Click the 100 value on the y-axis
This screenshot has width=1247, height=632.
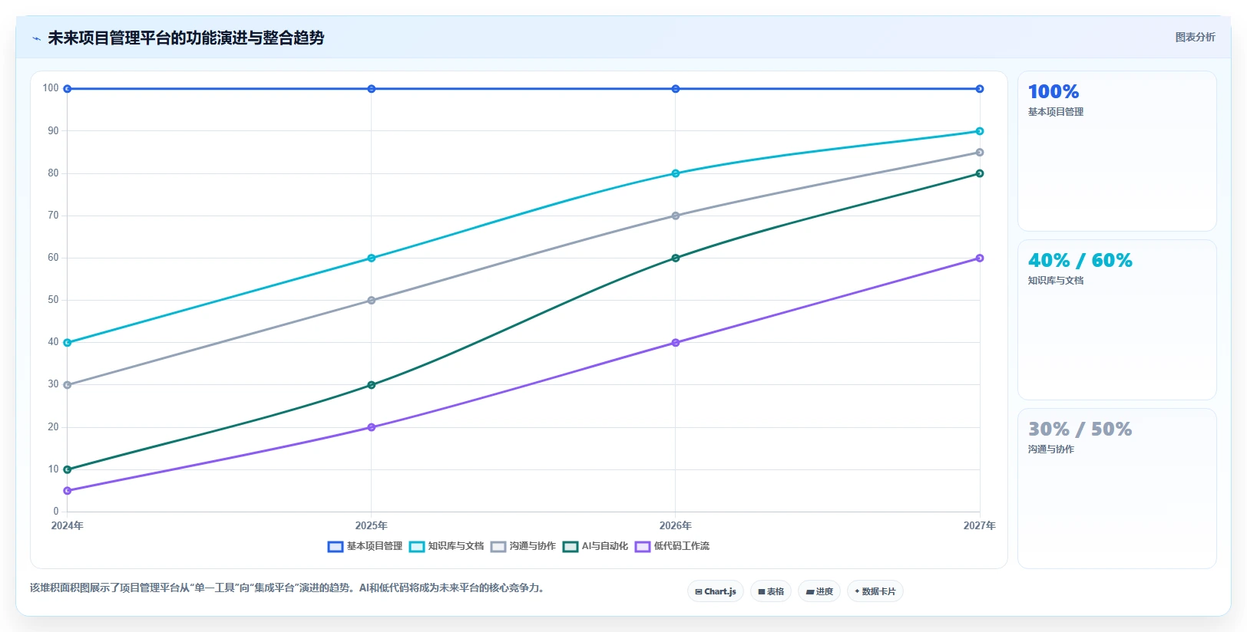(x=51, y=88)
